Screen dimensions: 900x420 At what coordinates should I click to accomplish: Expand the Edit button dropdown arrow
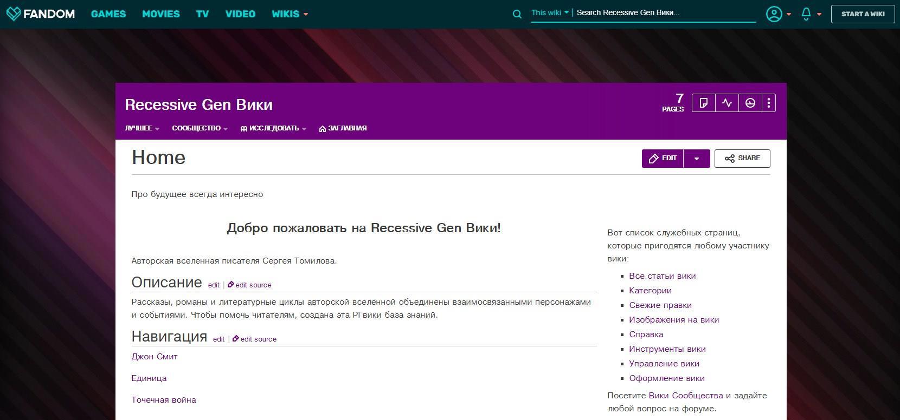point(697,159)
